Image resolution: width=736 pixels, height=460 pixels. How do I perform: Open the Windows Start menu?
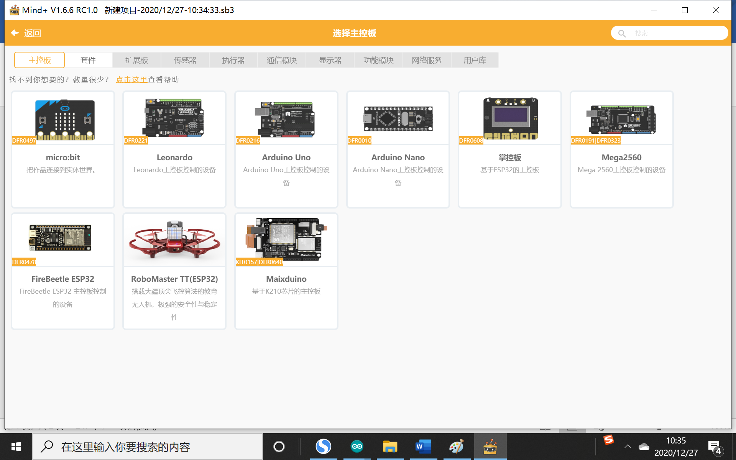(16, 447)
